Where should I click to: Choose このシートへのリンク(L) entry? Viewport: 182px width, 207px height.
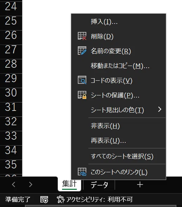coord(119,172)
